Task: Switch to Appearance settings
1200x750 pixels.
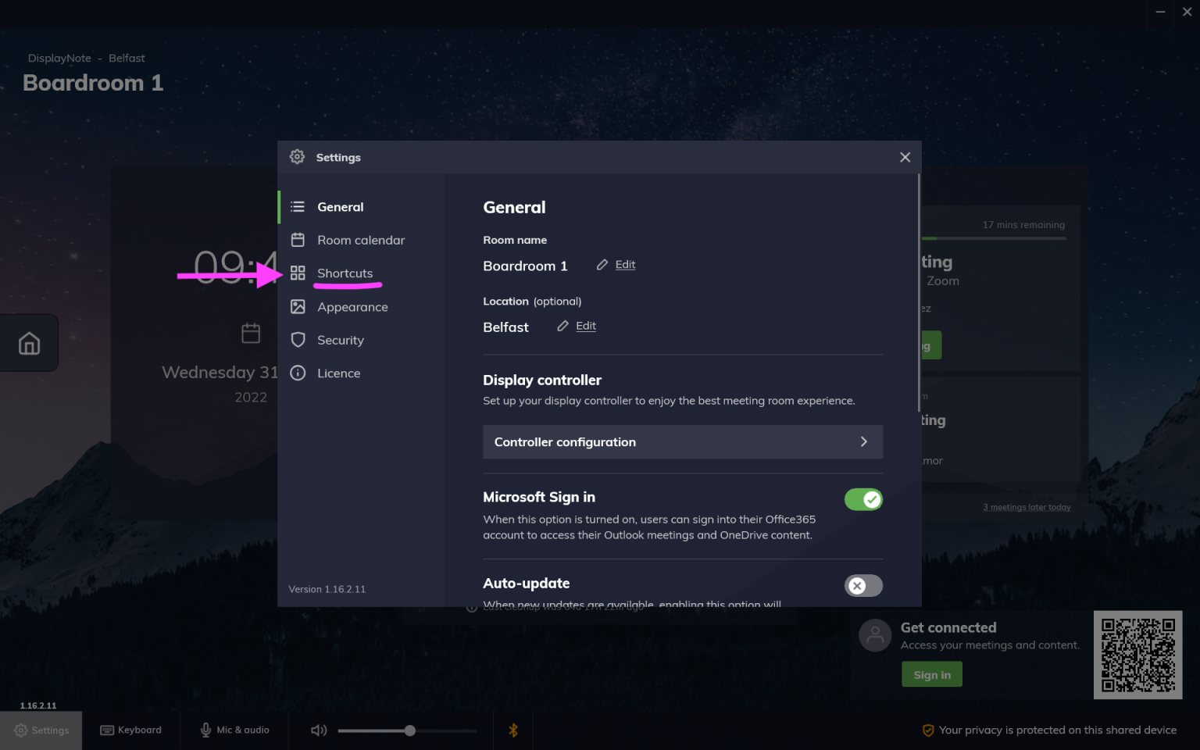Action: [x=352, y=306]
